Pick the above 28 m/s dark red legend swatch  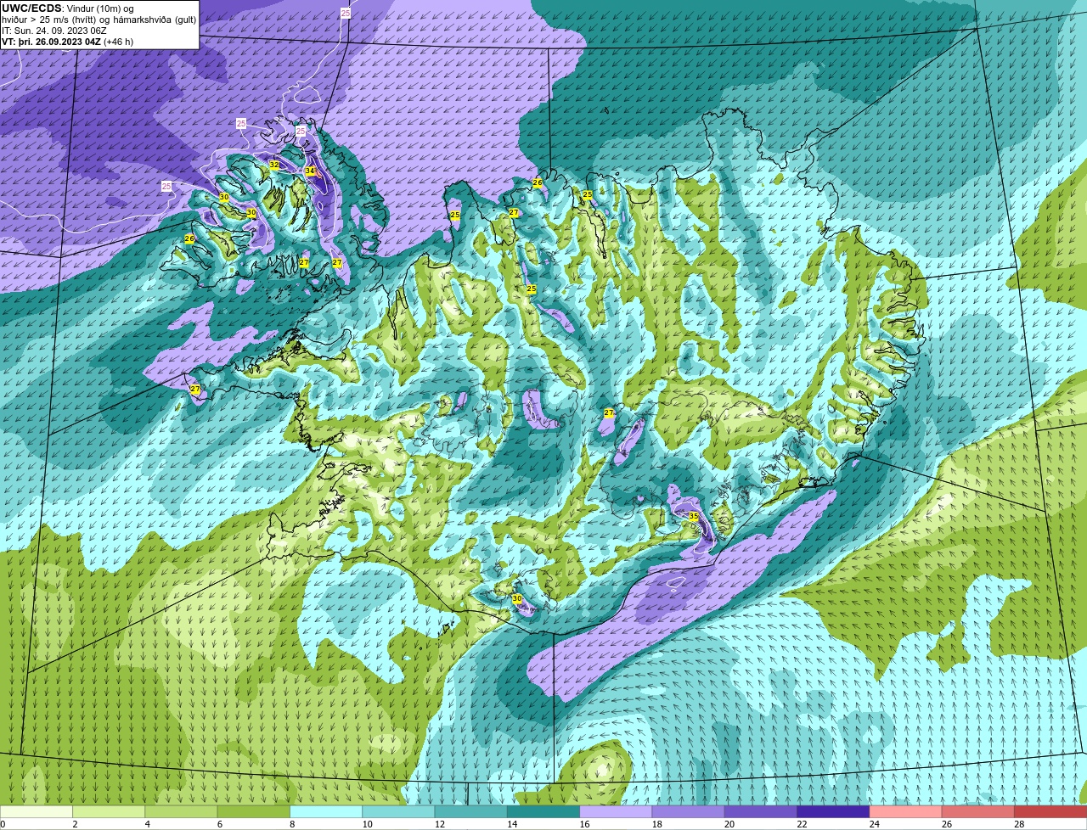(1050, 811)
